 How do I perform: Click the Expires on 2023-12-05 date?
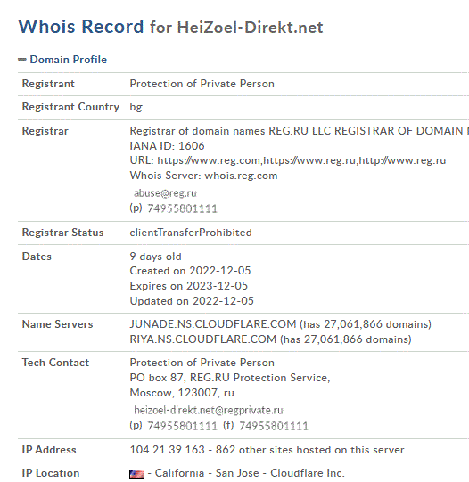coord(188,286)
